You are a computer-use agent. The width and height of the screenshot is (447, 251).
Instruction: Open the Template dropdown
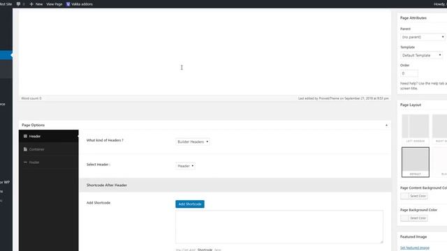pyautogui.click(x=421, y=55)
